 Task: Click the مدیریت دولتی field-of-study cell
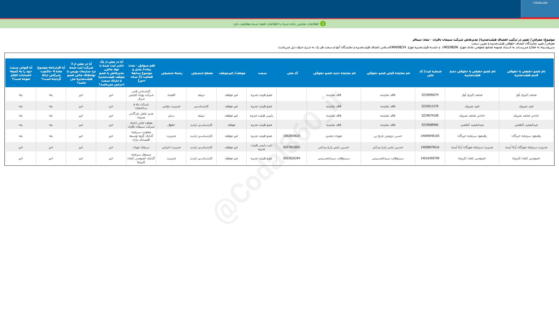click(x=171, y=106)
